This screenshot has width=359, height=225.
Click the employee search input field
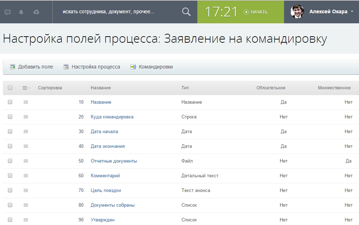[x=118, y=11]
